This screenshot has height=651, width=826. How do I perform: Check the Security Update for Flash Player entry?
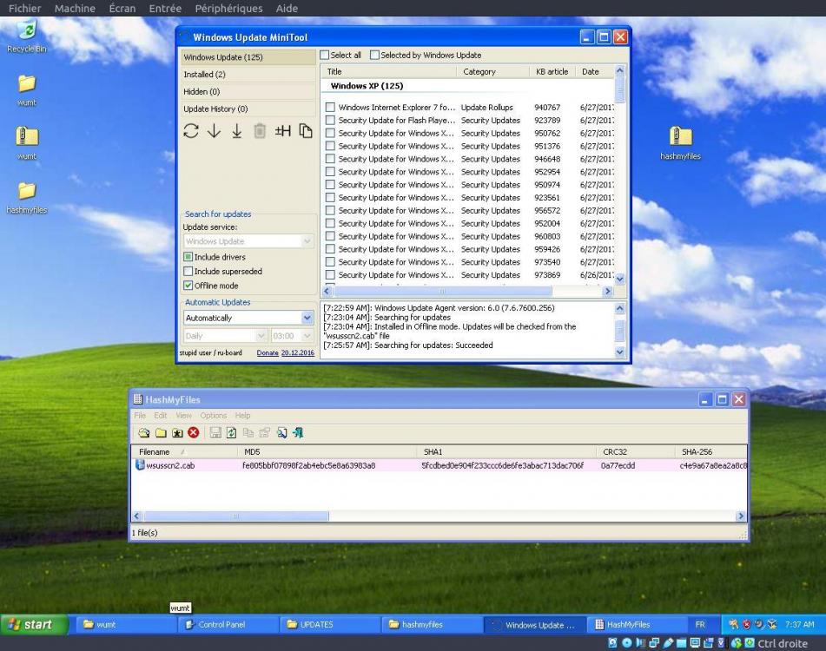tap(330, 120)
